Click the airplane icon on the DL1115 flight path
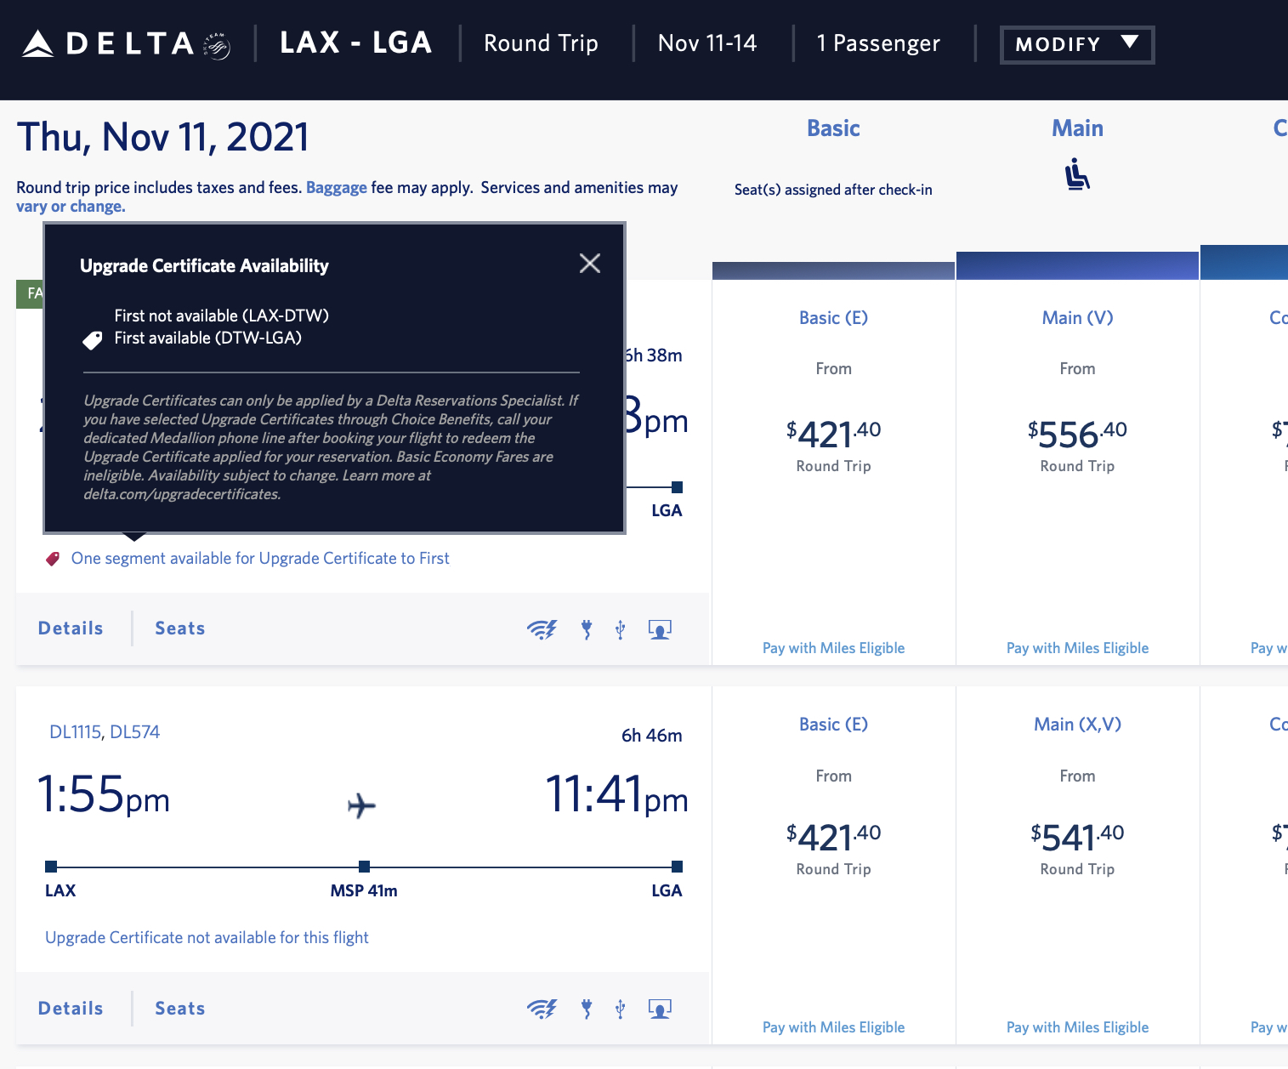The width and height of the screenshot is (1288, 1069). tap(362, 805)
